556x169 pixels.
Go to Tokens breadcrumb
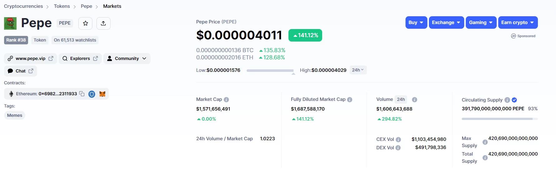coord(62,6)
